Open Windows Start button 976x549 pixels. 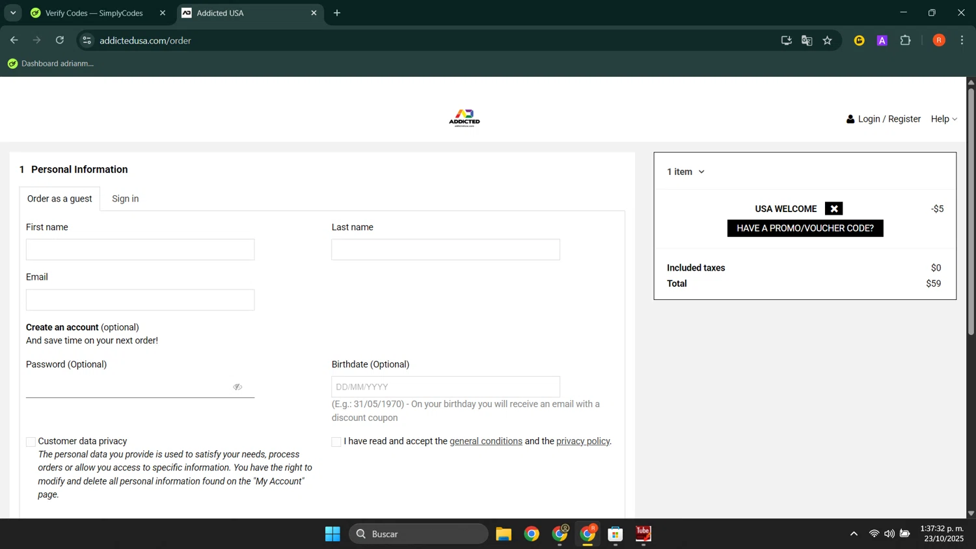pyautogui.click(x=332, y=534)
